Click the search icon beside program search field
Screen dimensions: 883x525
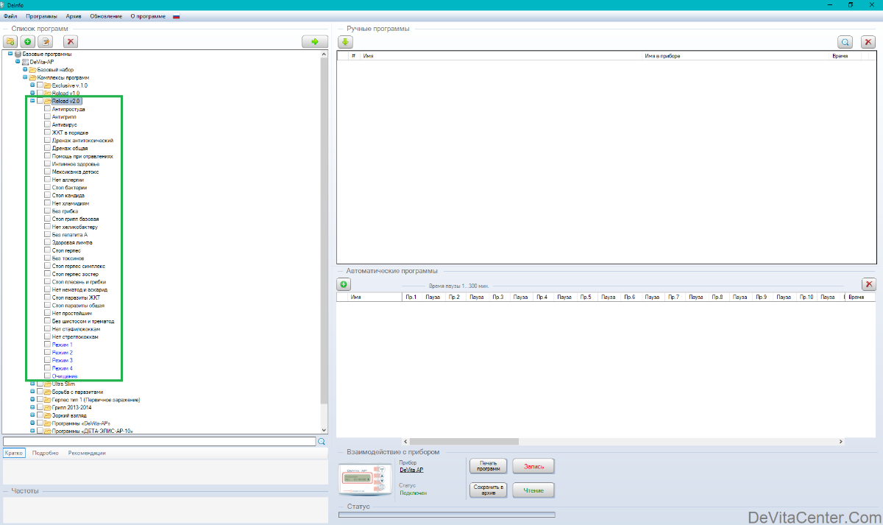(322, 442)
